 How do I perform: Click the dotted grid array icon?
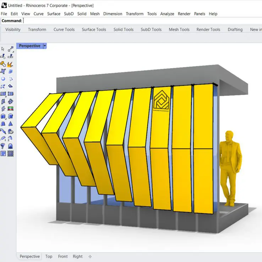click(10, 153)
